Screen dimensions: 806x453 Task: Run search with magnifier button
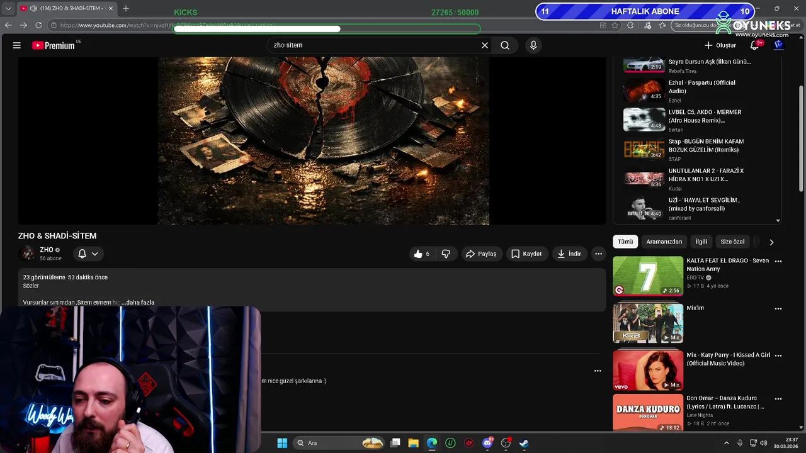click(x=505, y=45)
